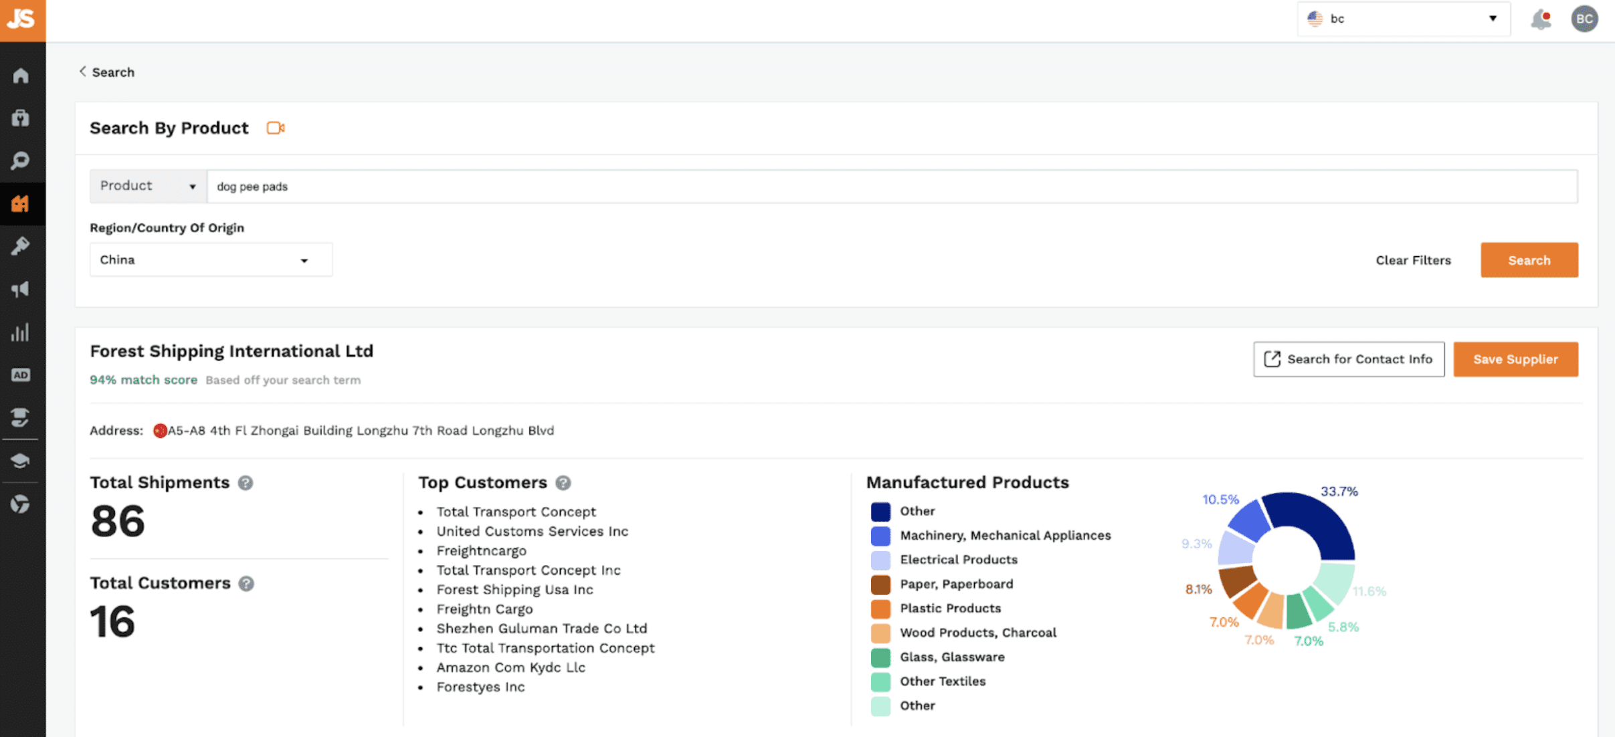Open the Supplier Database factory icon
The height and width of the screenshot is (737, 1615).
(21, 203)
